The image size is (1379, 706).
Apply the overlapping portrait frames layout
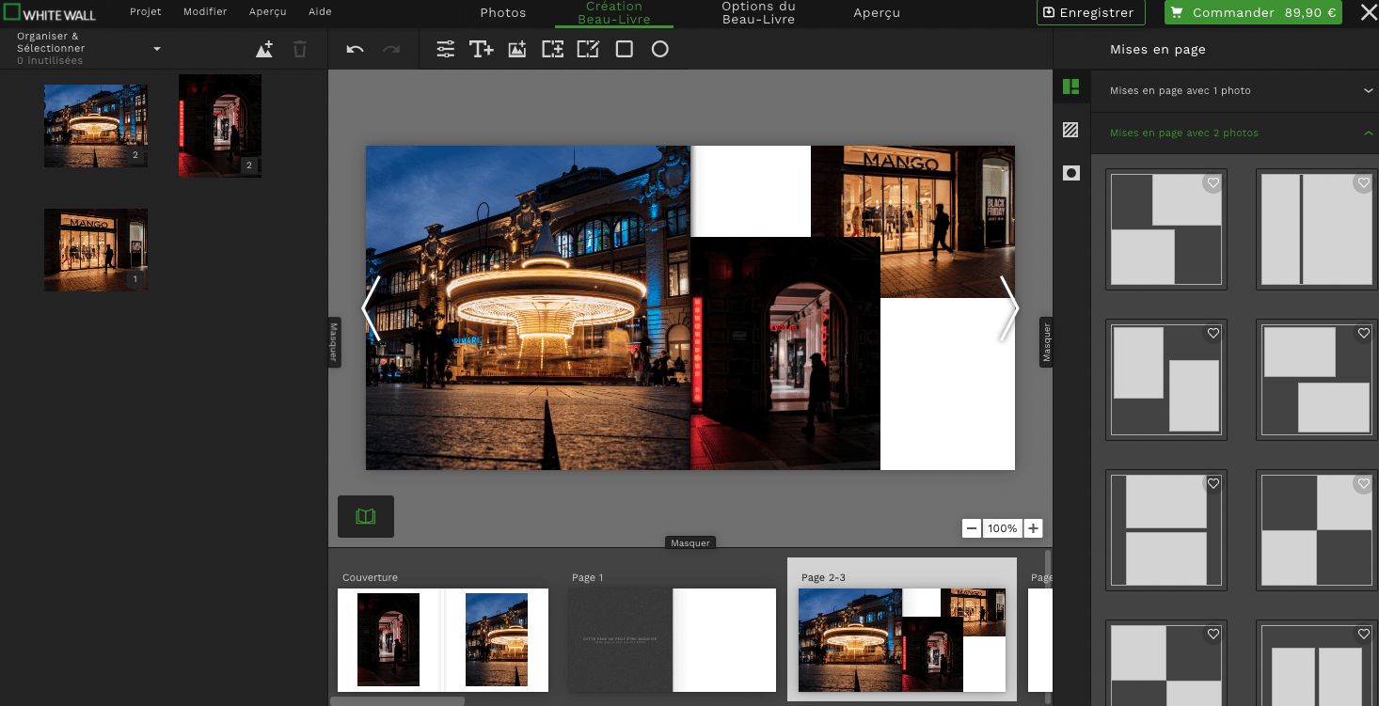1166,380
